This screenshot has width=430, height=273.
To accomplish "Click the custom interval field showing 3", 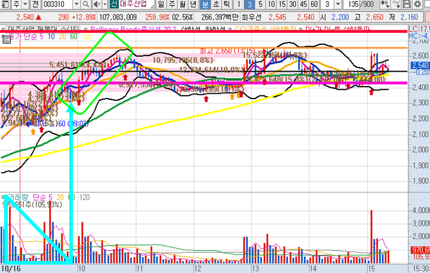I will (327, 4).
